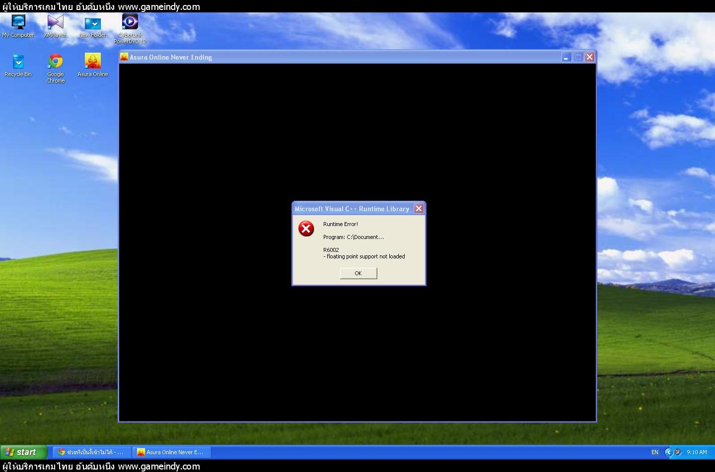Image resolution: width=715 pixels, height=472 pixels.
Task: Open CyberLink PowerDVD 12 shortcut
Action: (x=130, y=29)
